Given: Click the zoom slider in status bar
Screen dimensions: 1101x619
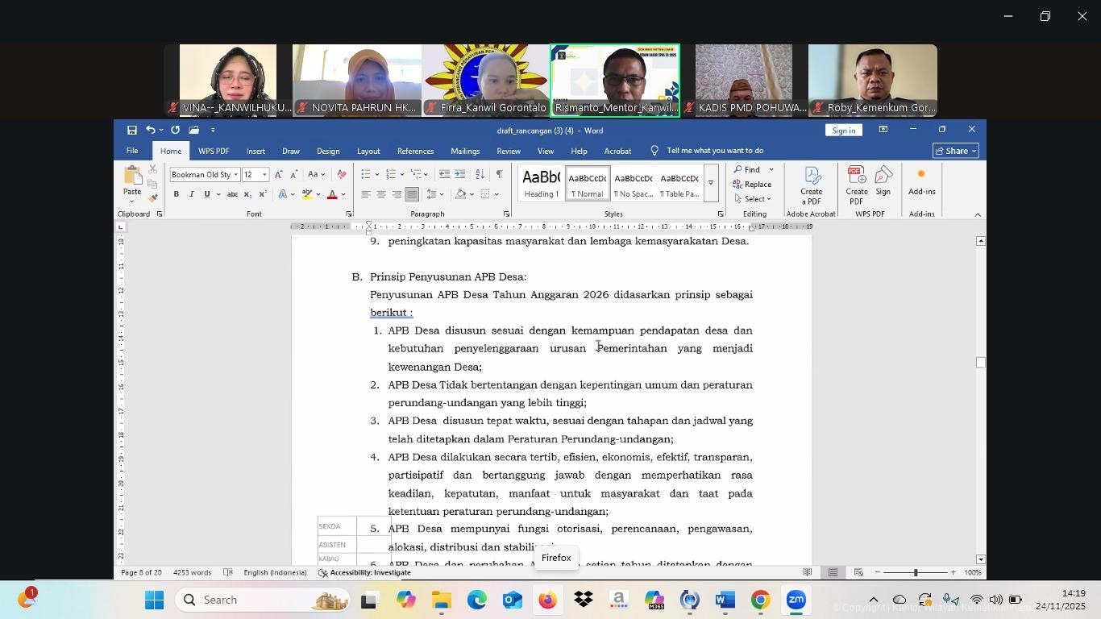Looking at the screenshot, I should (915, 572).
